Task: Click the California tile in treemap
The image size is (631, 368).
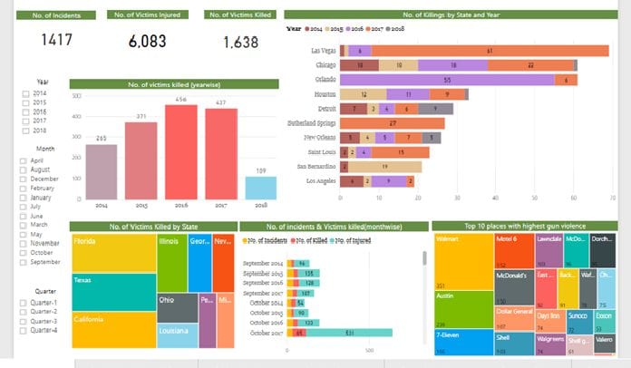Action: pos(114,330)
